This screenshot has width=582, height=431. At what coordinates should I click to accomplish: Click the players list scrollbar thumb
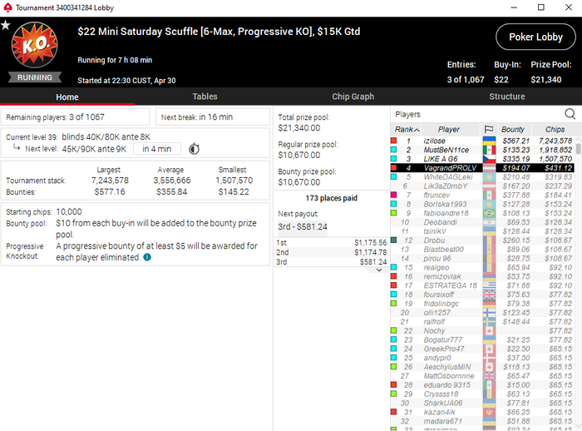[579, 148]
